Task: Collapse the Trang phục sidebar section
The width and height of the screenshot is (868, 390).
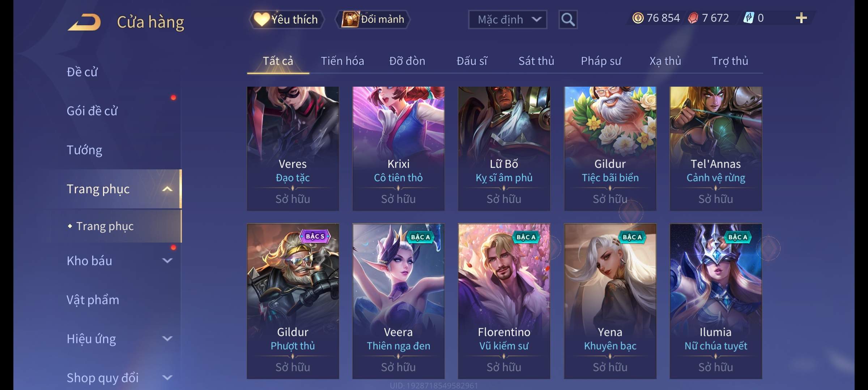Action: click(167, 189)
